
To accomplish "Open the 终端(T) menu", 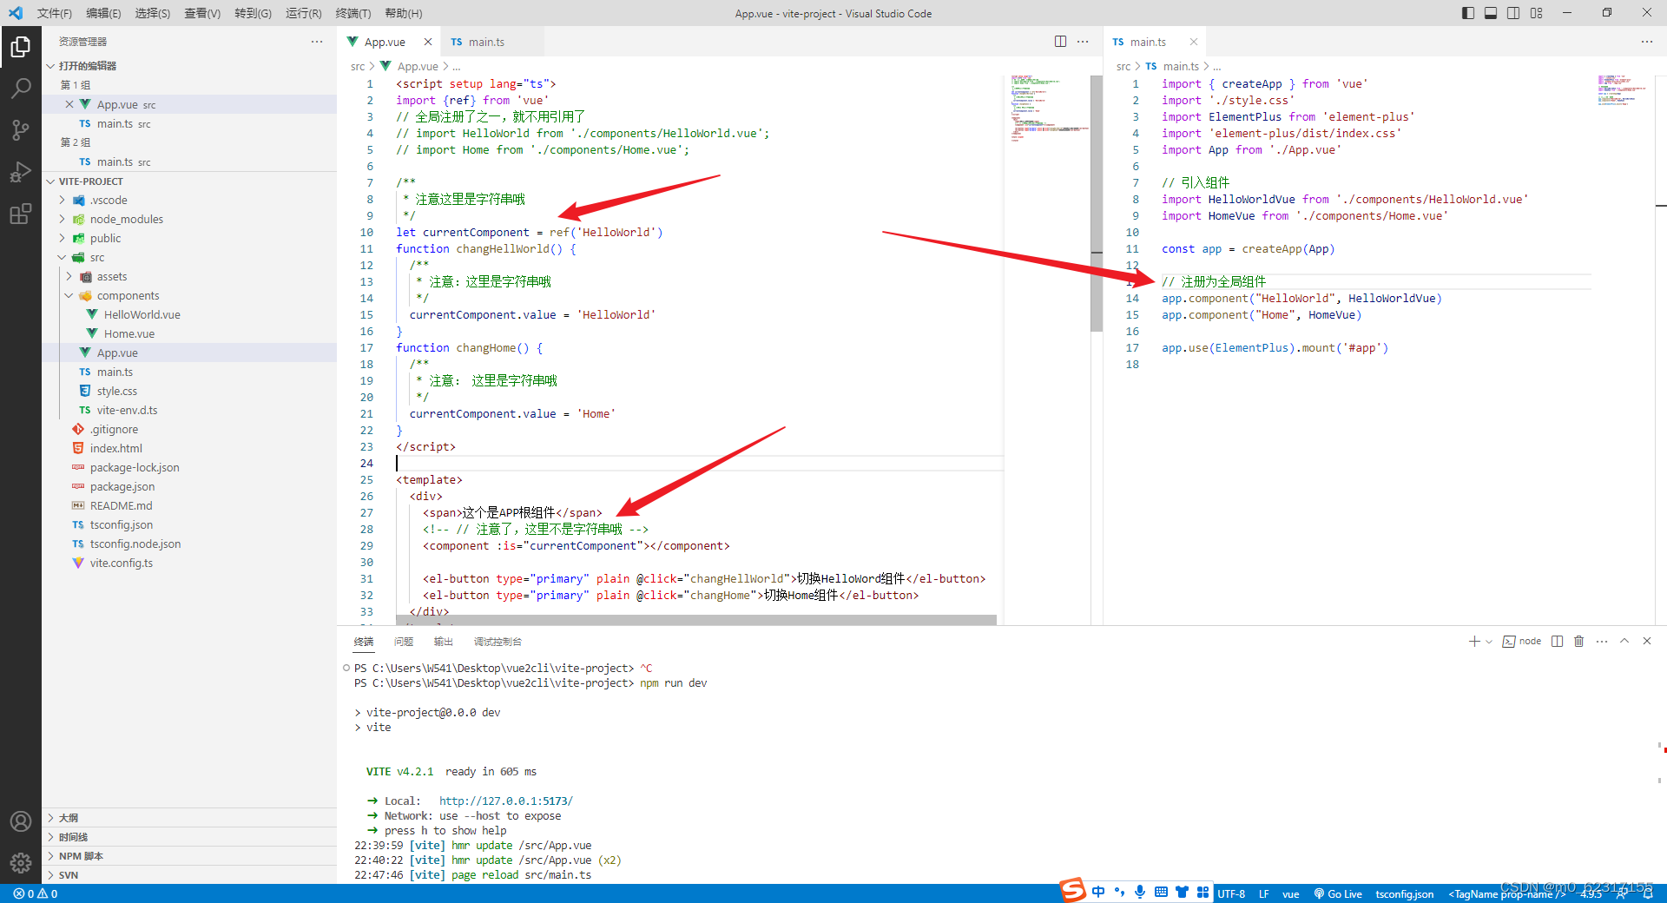I will [353, 13].
